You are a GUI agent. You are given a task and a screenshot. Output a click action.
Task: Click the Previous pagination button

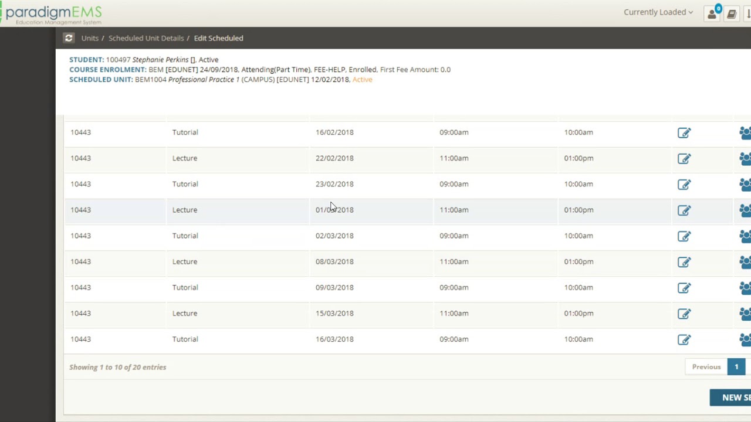[x=706, y=367]
